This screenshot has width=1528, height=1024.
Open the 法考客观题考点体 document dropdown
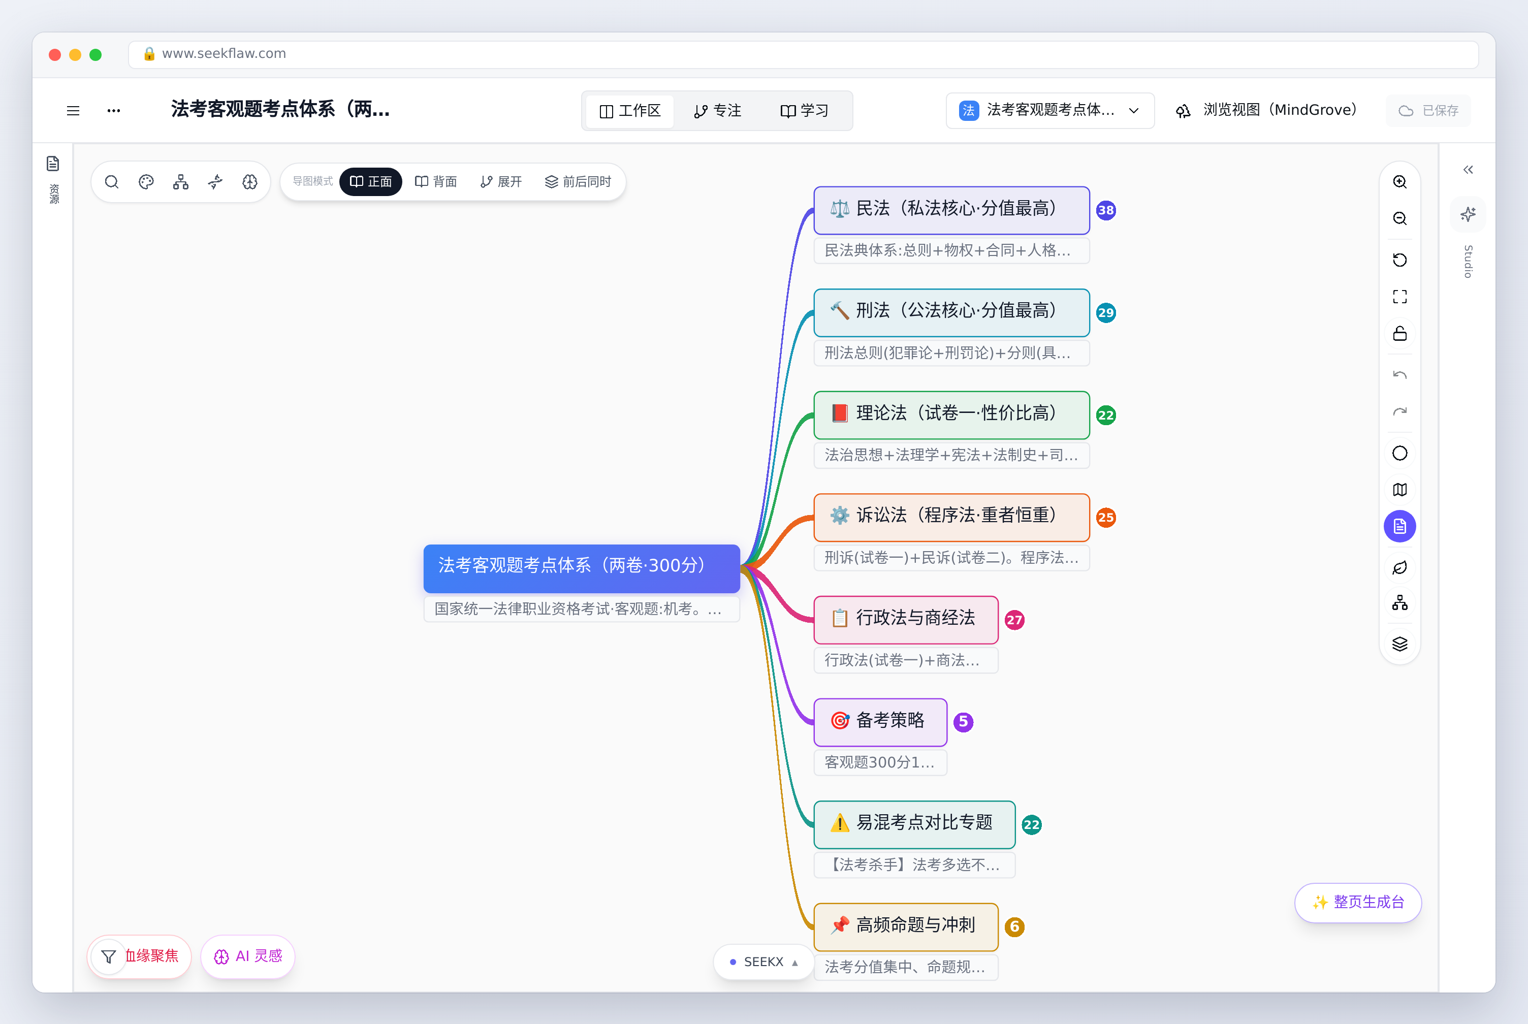pyautogui.click(x=1050, y=110)
